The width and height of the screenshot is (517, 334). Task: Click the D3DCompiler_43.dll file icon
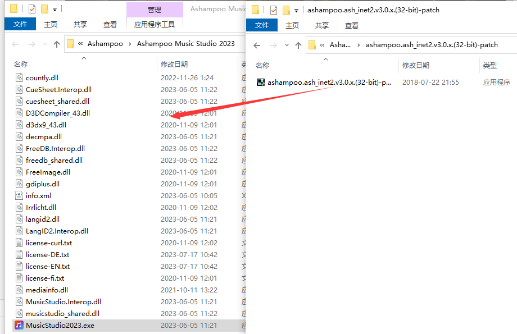[x=19, y=113]
